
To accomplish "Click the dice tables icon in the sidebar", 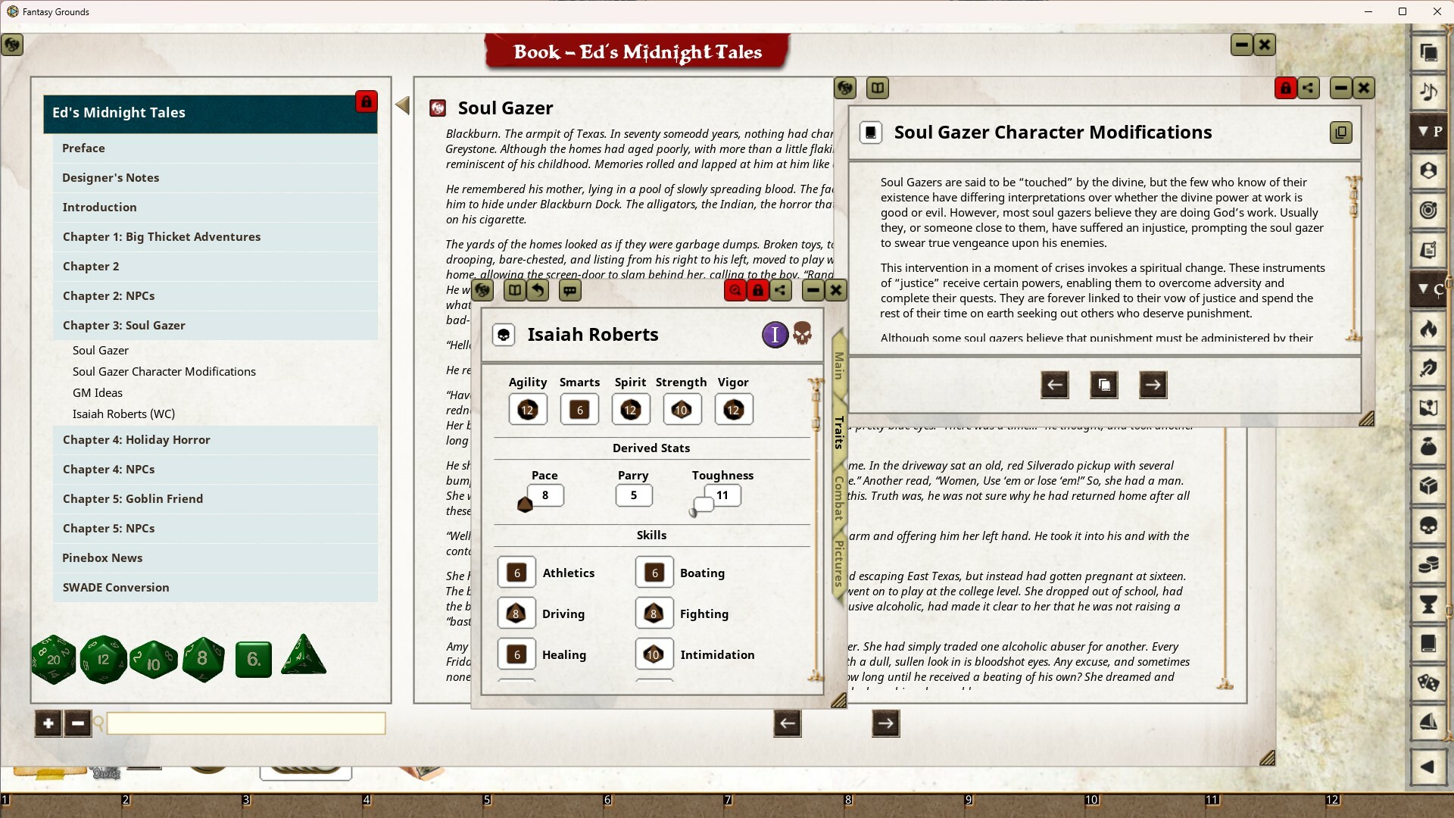I will 1427,679.
